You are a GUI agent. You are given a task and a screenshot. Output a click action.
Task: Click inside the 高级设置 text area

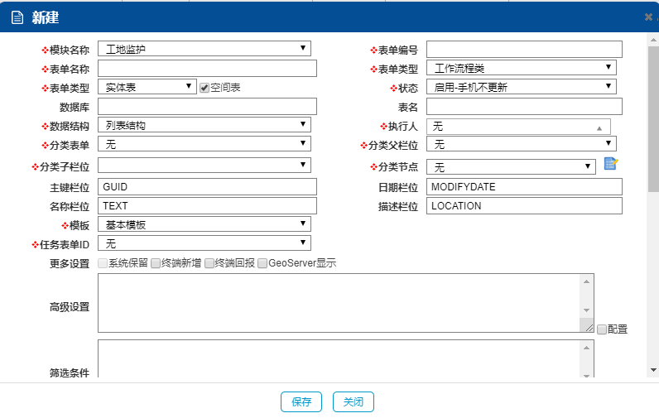(339, 303)
